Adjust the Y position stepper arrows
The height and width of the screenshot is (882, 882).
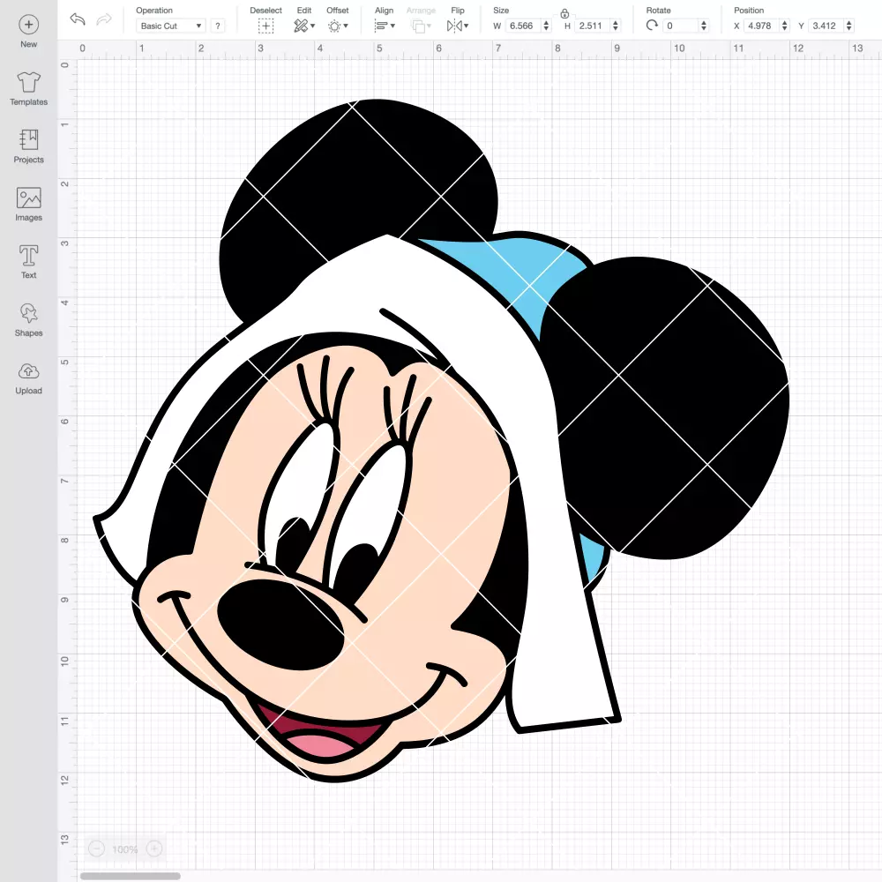(x=849, y=26)
